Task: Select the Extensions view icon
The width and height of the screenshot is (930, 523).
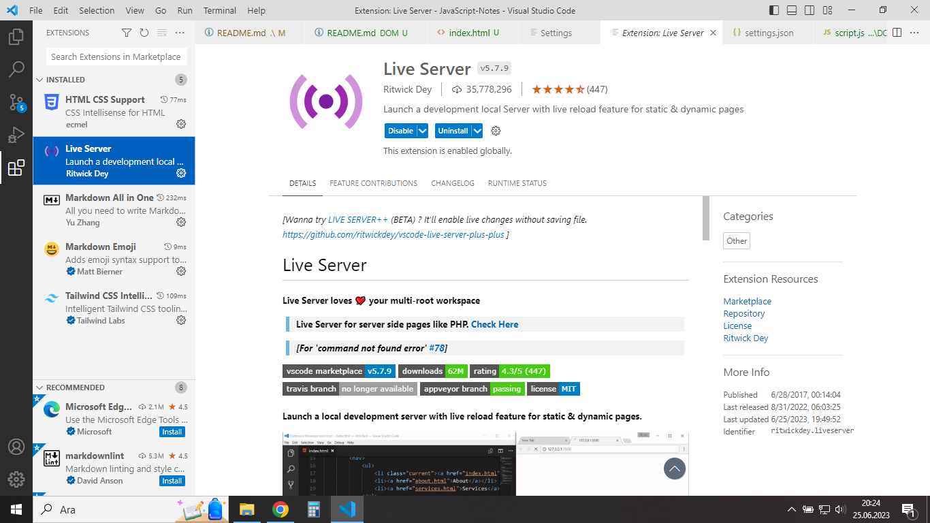Action: tap(16, 168)
